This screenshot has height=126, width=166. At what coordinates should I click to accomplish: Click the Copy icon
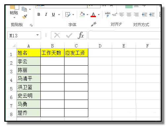[x=24, y=9]
